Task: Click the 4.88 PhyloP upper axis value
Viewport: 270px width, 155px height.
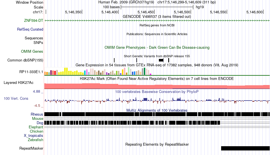Action: [36, 92]
